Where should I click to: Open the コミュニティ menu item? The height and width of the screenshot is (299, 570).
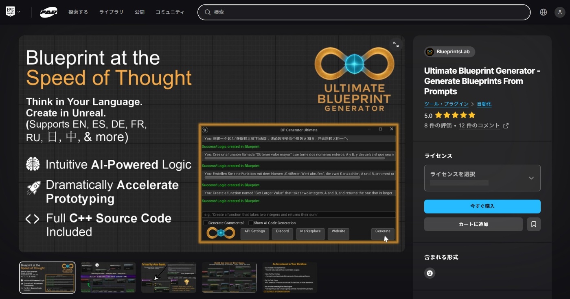[170, 12]
